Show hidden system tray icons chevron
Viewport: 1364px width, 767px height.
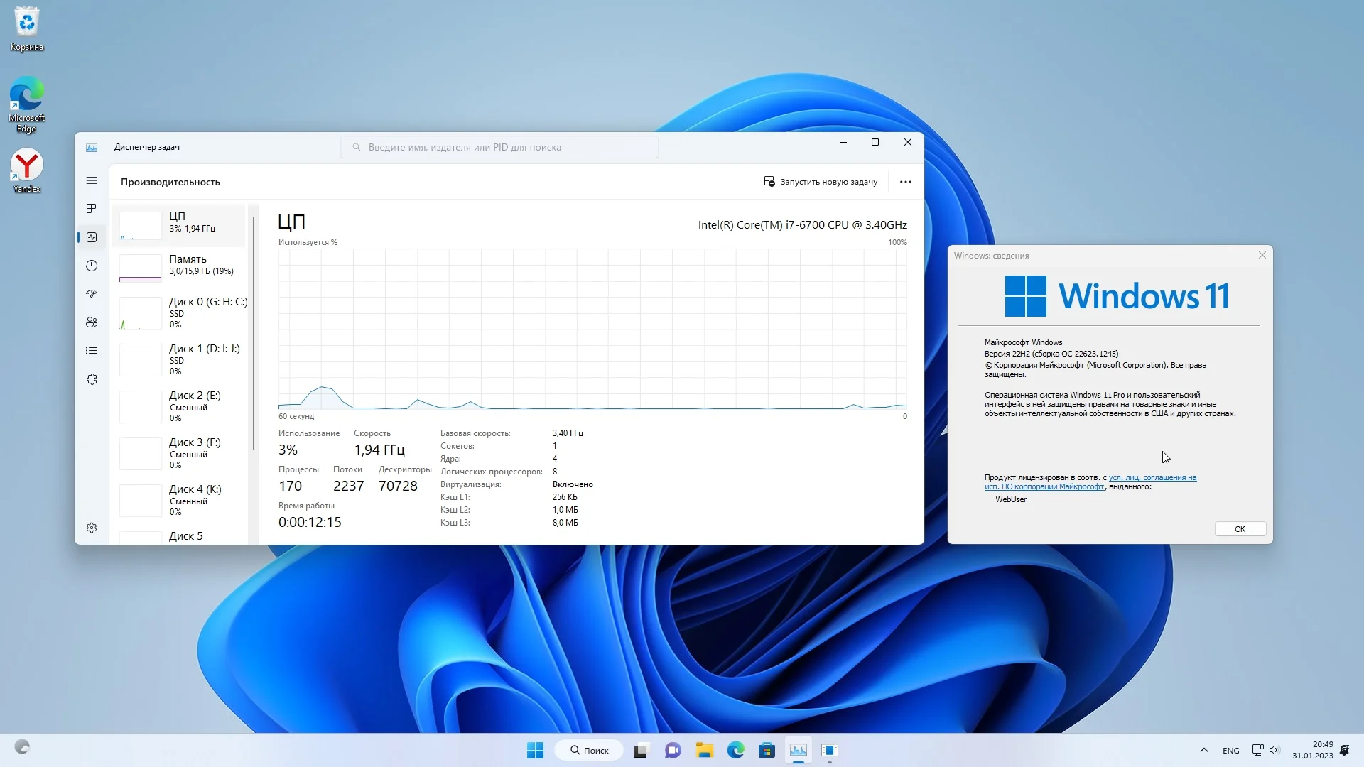click(1203, 750)
